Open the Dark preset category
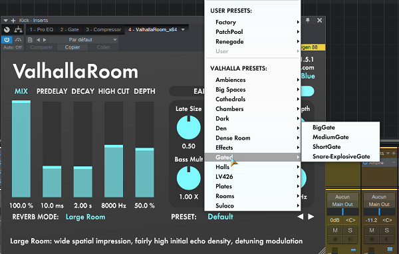399x254 pixels. 253,118
